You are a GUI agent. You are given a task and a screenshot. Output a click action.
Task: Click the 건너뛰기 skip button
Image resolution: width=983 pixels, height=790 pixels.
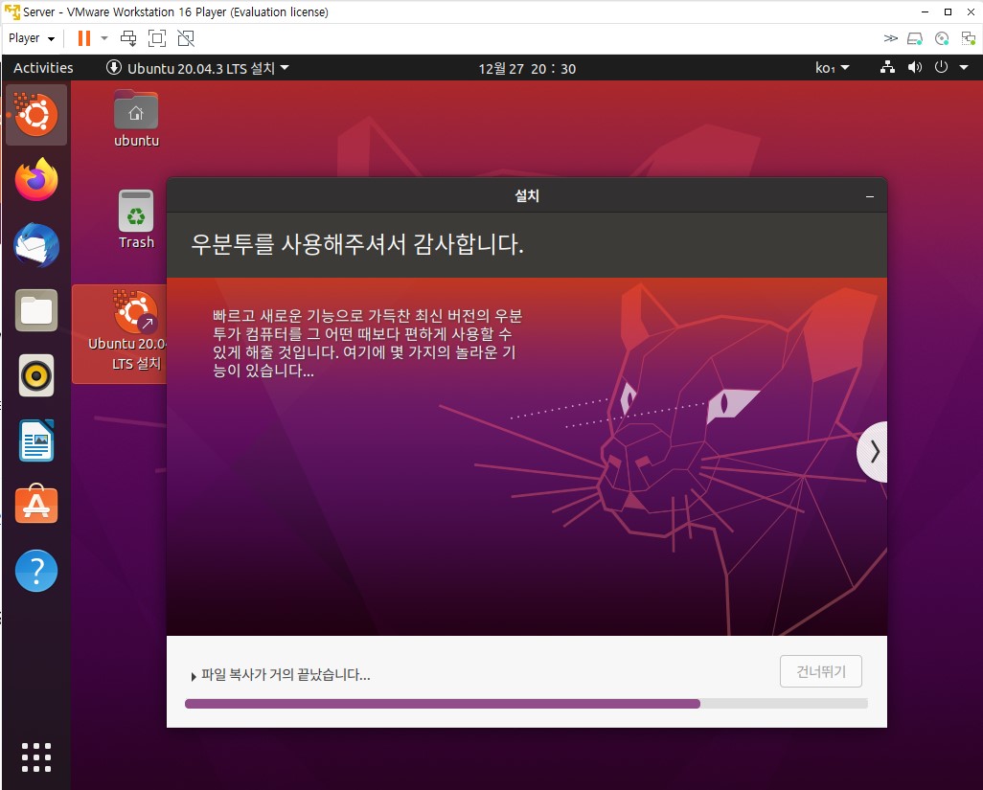(x=821, y=671)
